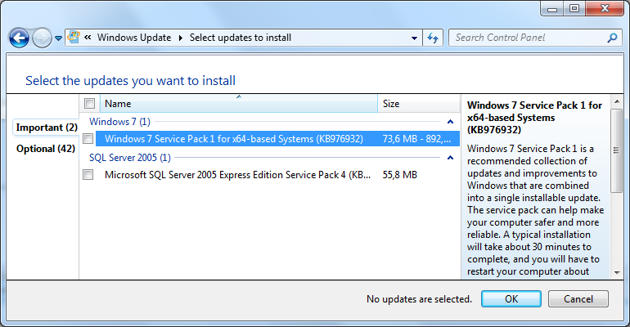Click the 55,8 MB size cell
Screen dimensions: 630x327
tap(400, 175)
